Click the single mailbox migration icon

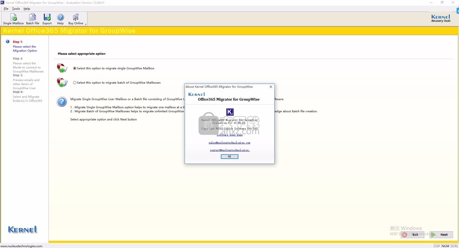coord(62,68)
